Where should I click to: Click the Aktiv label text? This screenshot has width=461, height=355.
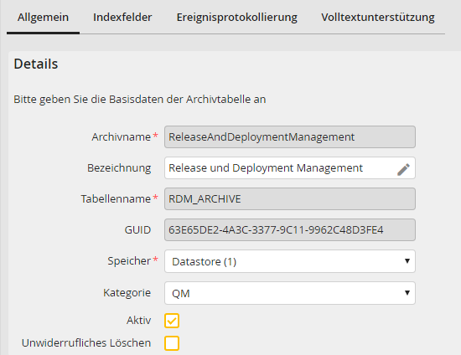pos(139,320)
